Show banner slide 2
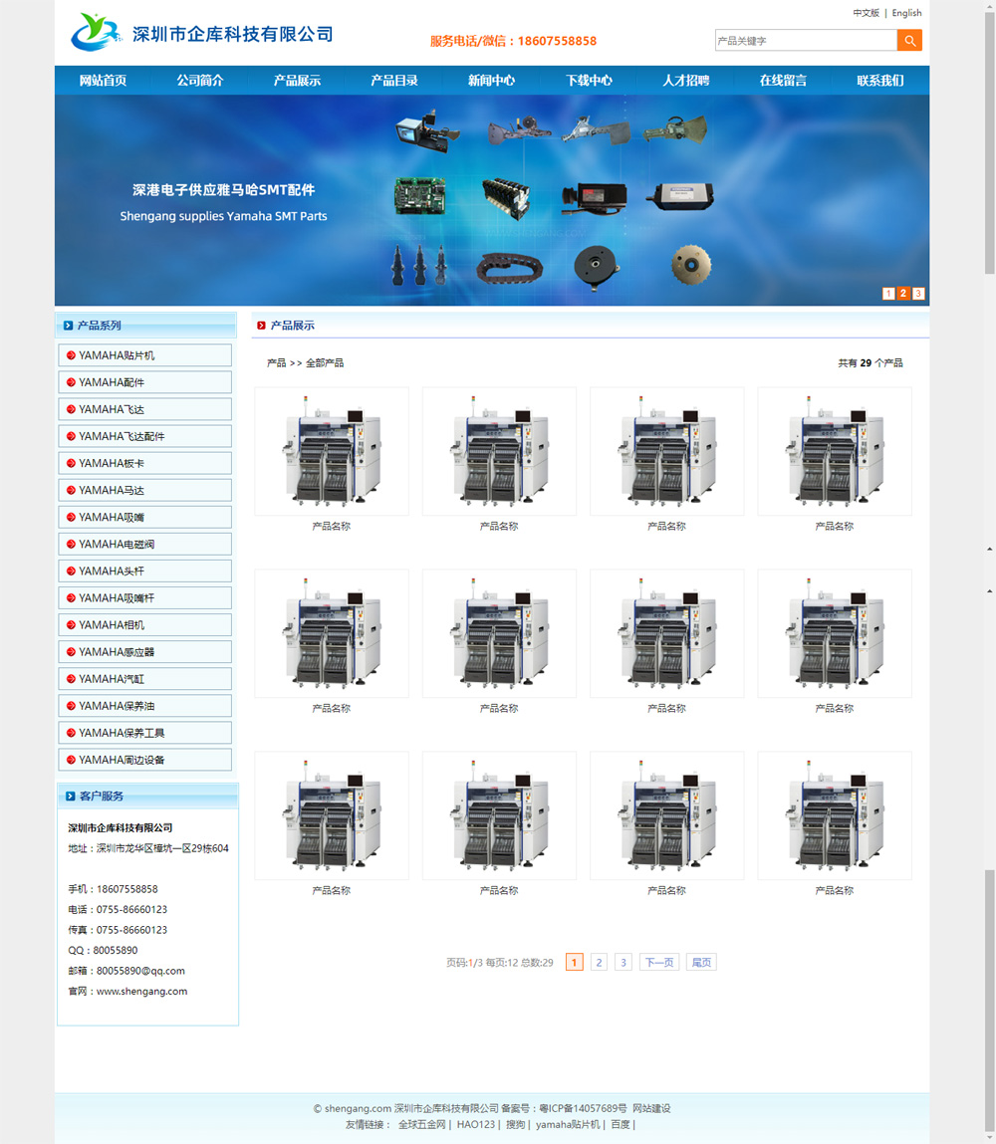 tap(903, 294)
